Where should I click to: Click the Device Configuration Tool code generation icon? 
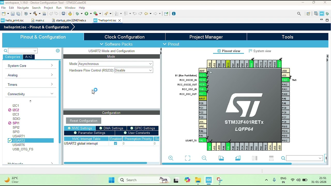[70, 14]
